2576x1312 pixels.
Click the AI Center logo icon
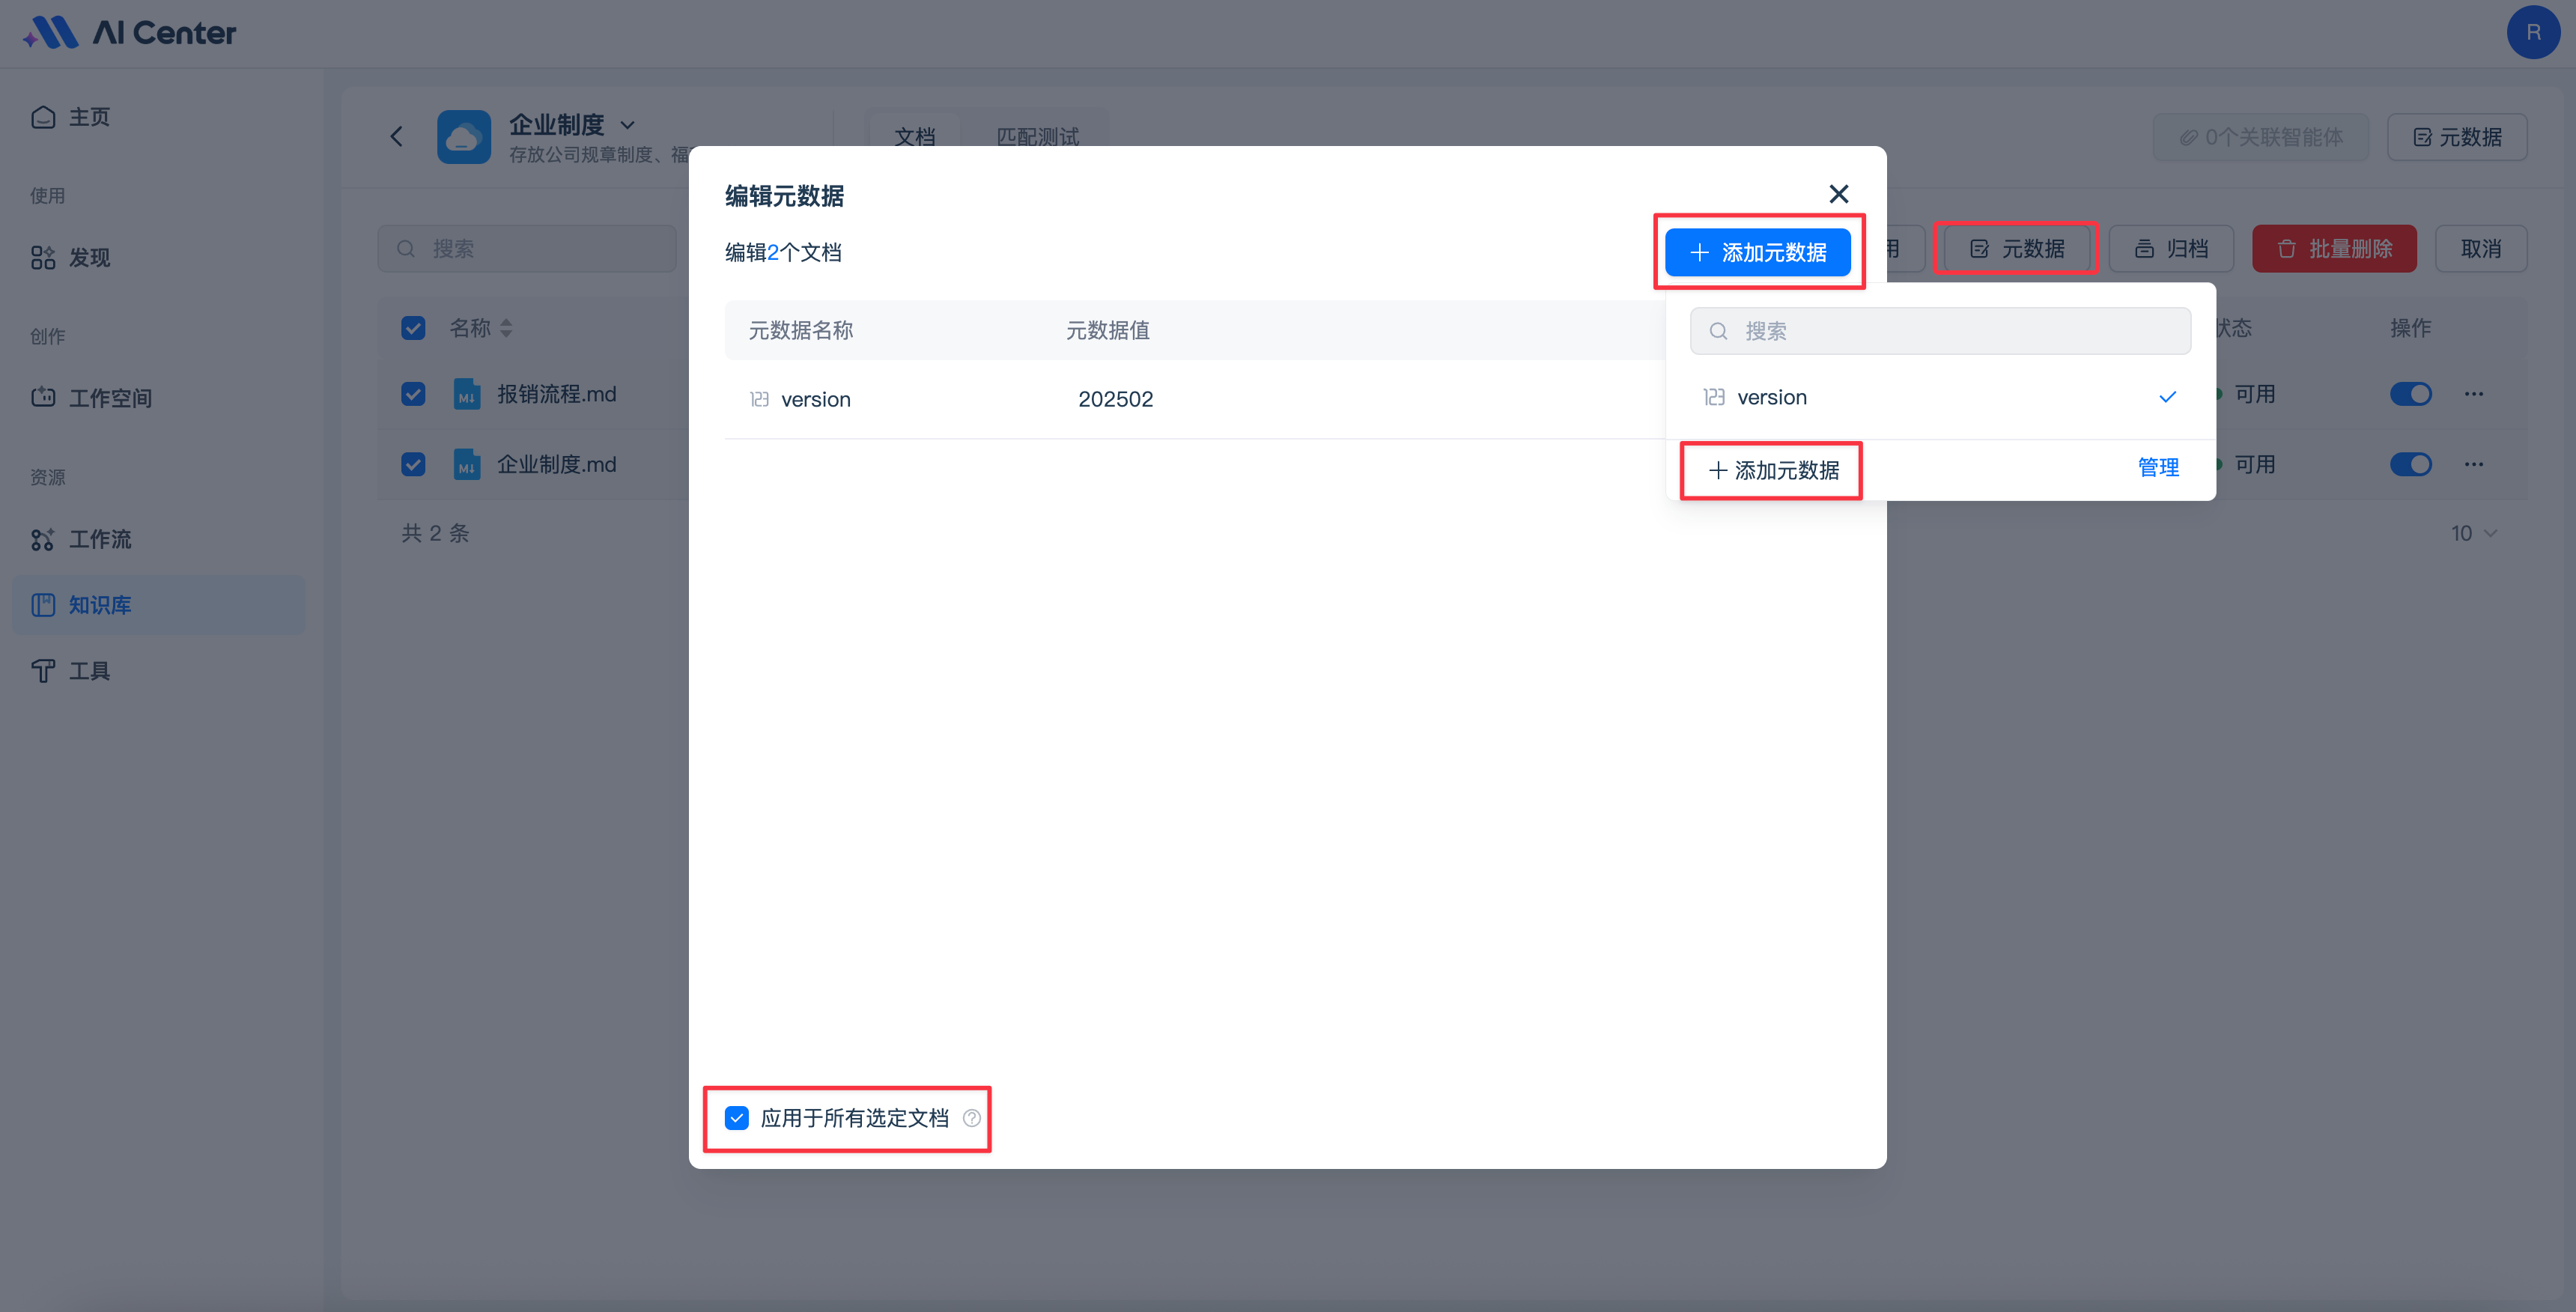(50, 32)
